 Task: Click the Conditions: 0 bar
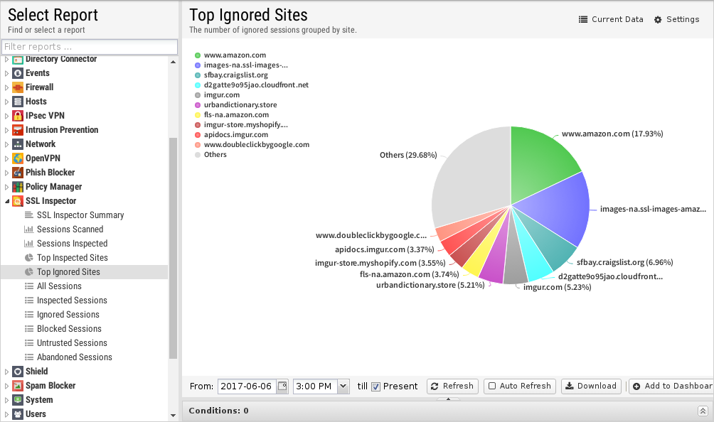point(447,411)
